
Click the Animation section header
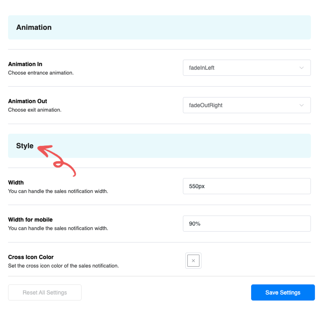[x=34, y=27]
